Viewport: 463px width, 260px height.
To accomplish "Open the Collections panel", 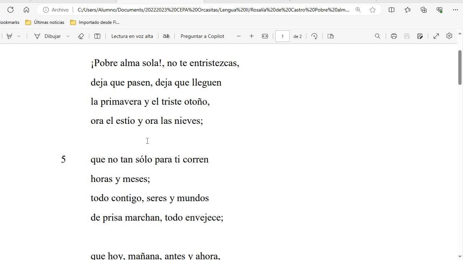I will pos(424,10).
